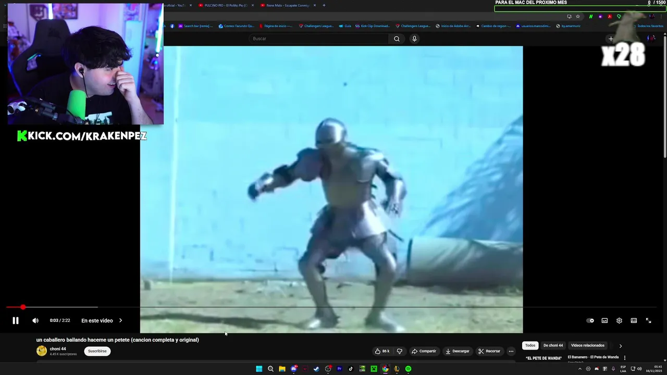Click the red playhead marker on timeline
The width and height of the screenshot is (667, 375).
point(23,307)
